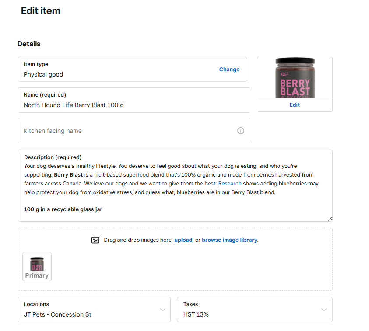Expand the Locations dropdown chevron
This screenshot has width=369, height=331.
point(162,310)
